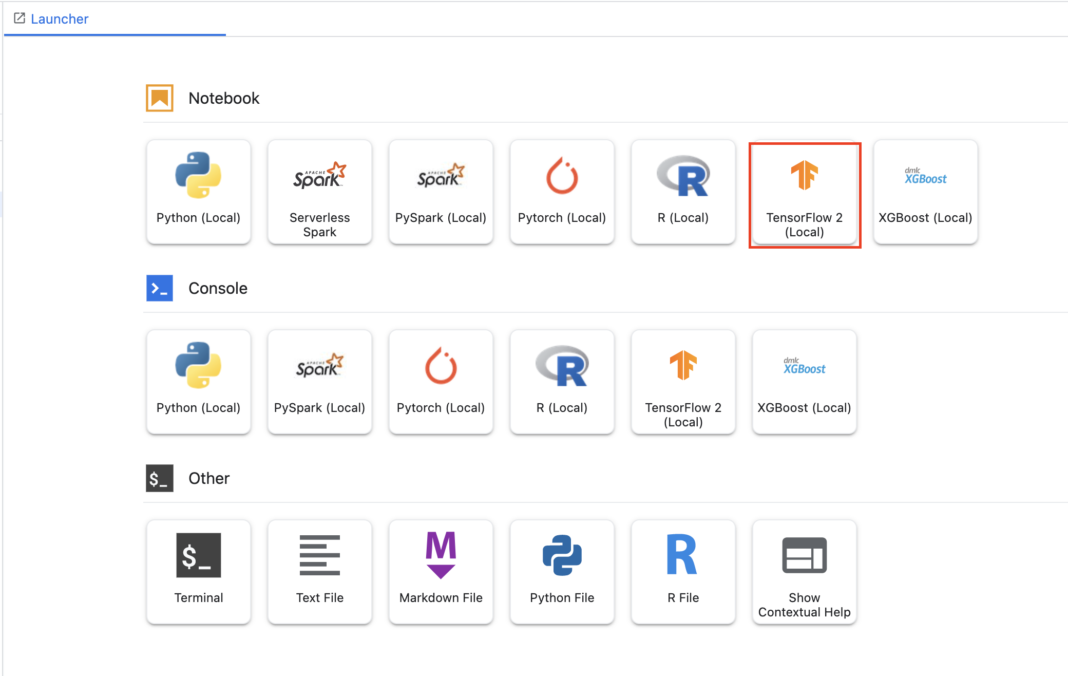The height and width of the screenshot is (676, 1068).
Task: Launch the highlighted TensorFlow 2 (Local) notebook
Action: [x=804, y=194]
